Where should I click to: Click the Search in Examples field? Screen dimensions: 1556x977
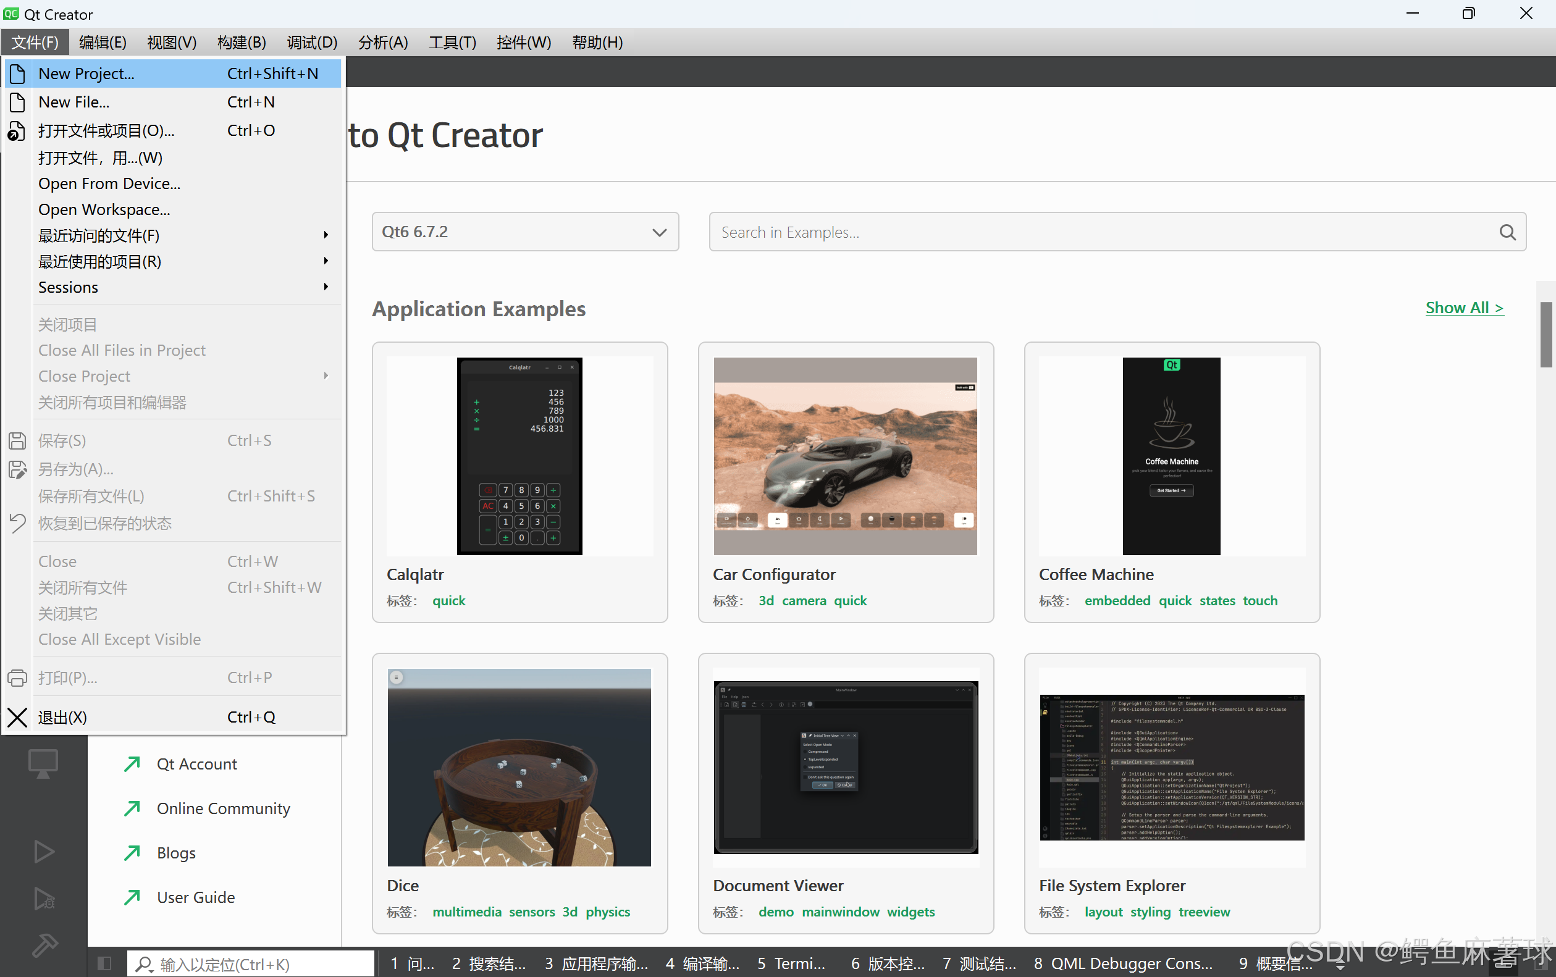coord(1117,232)
